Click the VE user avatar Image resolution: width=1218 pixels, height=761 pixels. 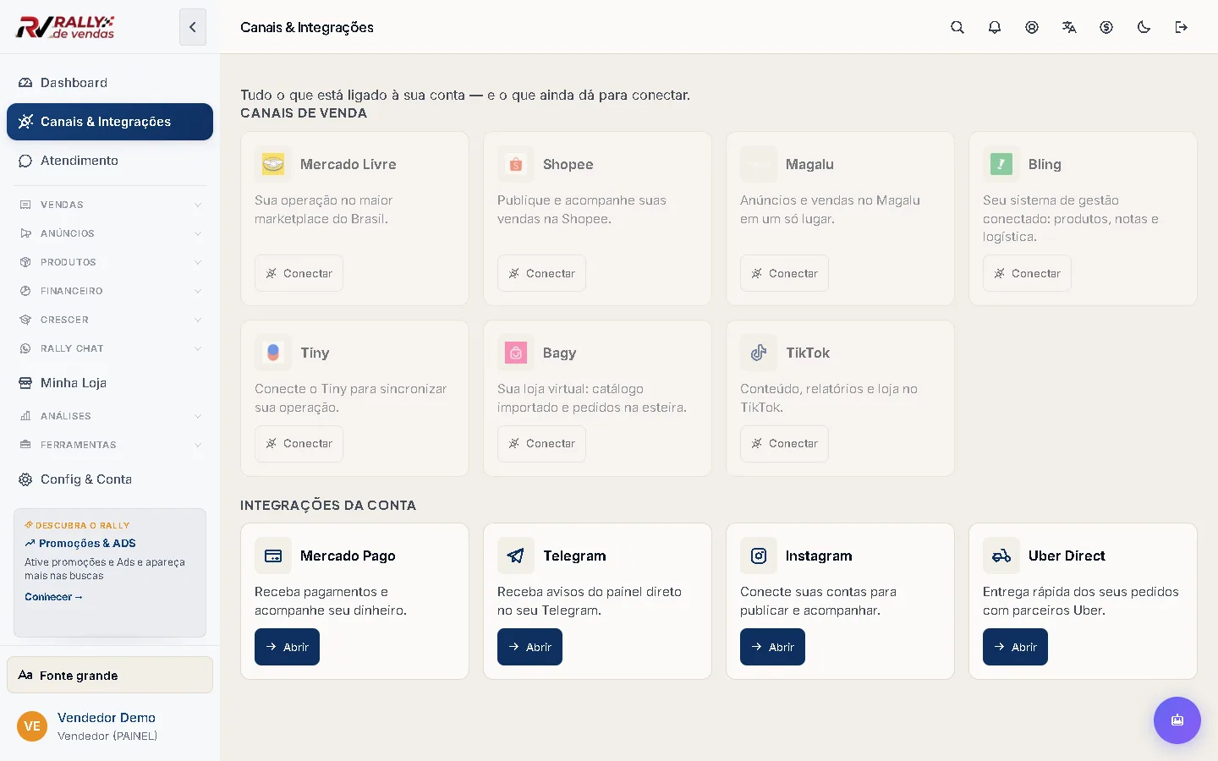(x=32, y=726)
